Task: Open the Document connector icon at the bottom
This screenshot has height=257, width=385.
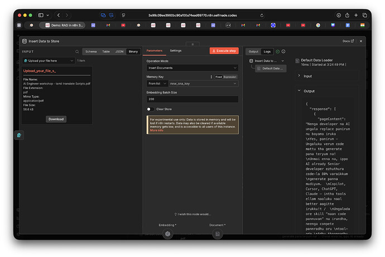Action: [217, 234]
